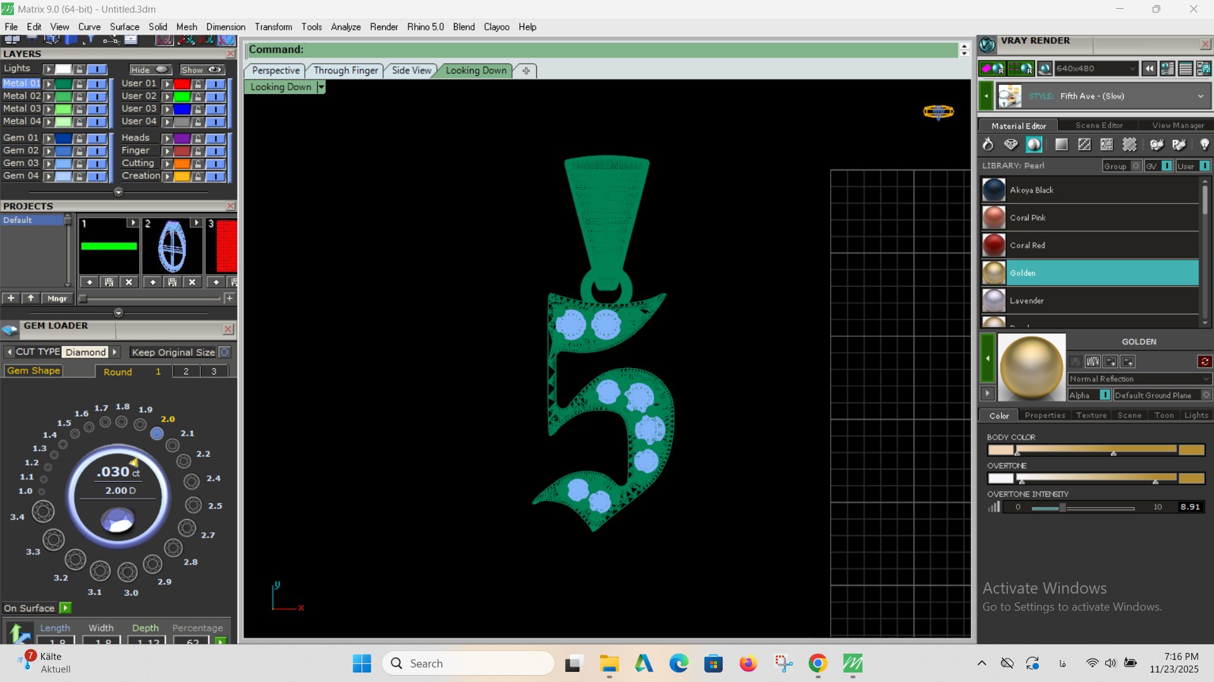Start the four-view render button

[x=1021, y=68]
